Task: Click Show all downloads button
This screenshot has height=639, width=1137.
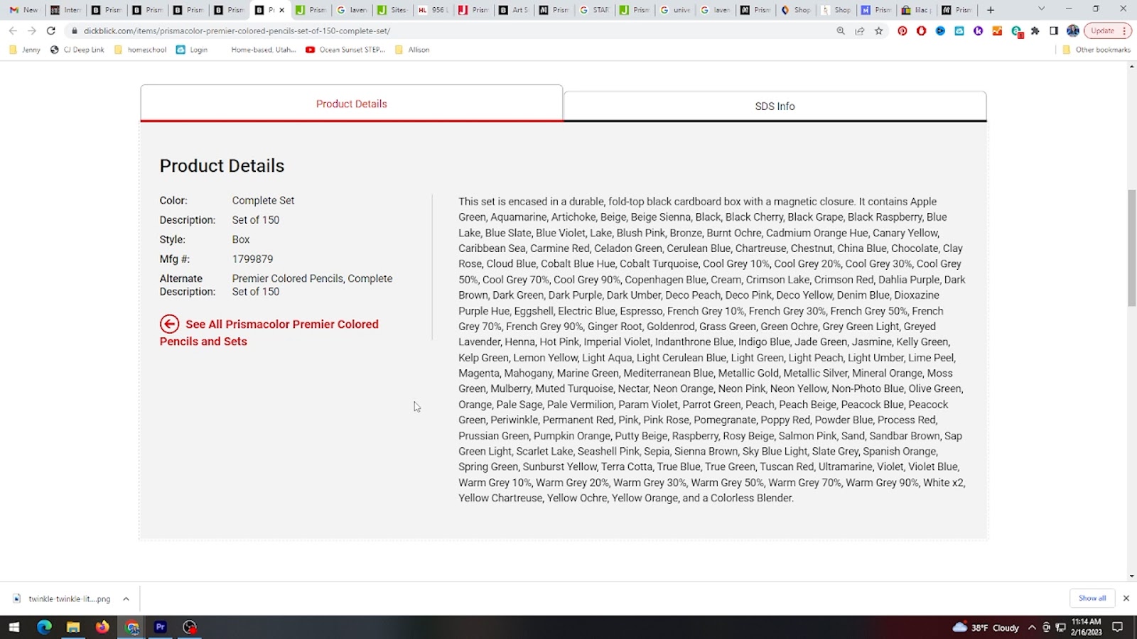Action: pos(1092,598)
